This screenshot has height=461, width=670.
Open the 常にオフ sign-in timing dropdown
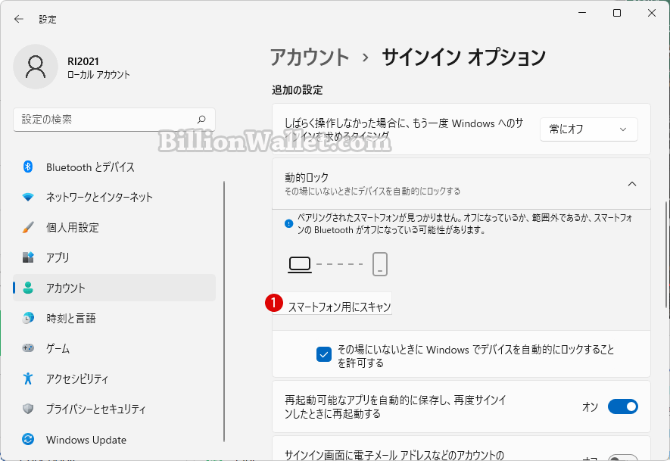point(589,129)
